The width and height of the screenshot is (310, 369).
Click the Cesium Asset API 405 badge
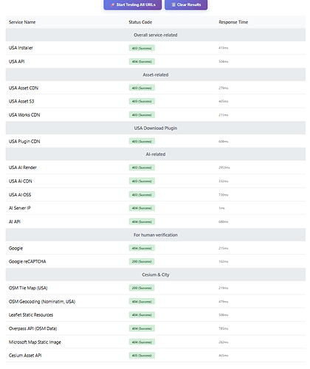pos(142,356)
